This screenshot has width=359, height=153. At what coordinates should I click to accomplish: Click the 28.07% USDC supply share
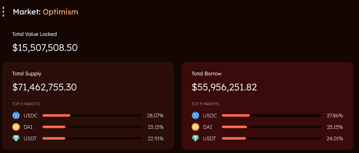(x=155, y=116)
